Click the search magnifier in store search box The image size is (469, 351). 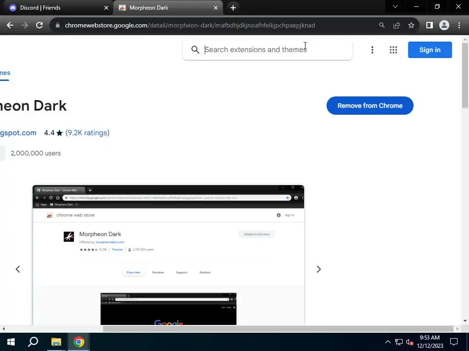click(195, 49)
